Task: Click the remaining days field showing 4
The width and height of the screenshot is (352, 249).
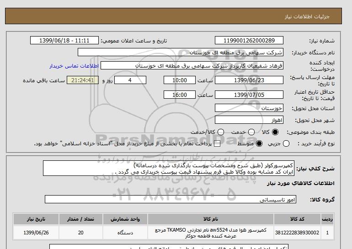Action: point(130,80)
